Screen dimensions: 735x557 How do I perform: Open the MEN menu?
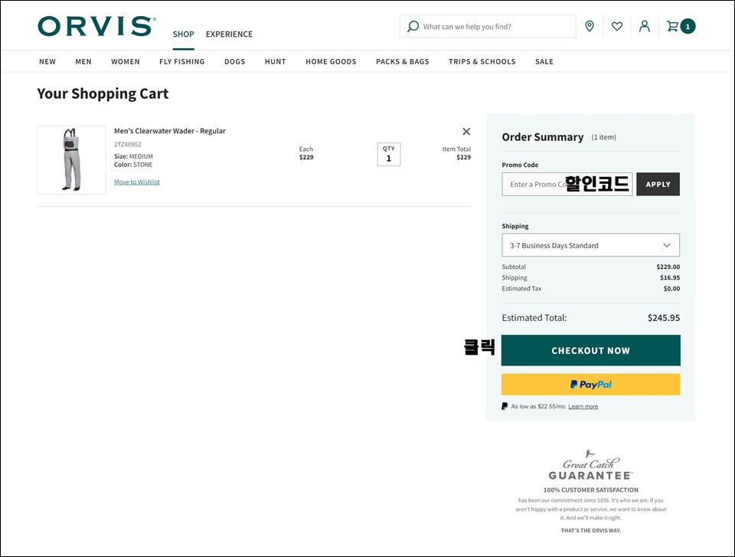(83, 61)
